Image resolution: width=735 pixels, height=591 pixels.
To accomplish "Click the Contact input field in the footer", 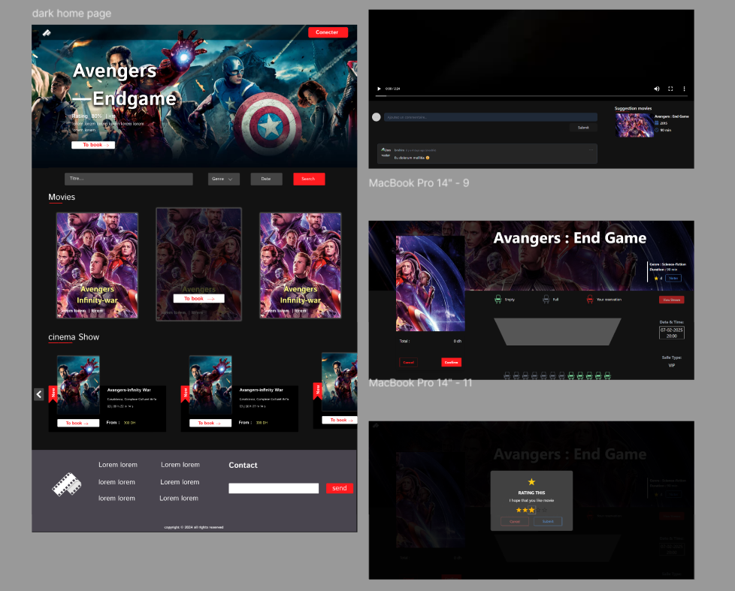I will coord(274,488).
